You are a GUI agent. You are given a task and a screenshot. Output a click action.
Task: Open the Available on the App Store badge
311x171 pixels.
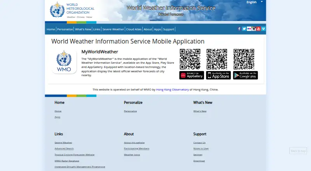pyautogui.click(x=218, y=75)
